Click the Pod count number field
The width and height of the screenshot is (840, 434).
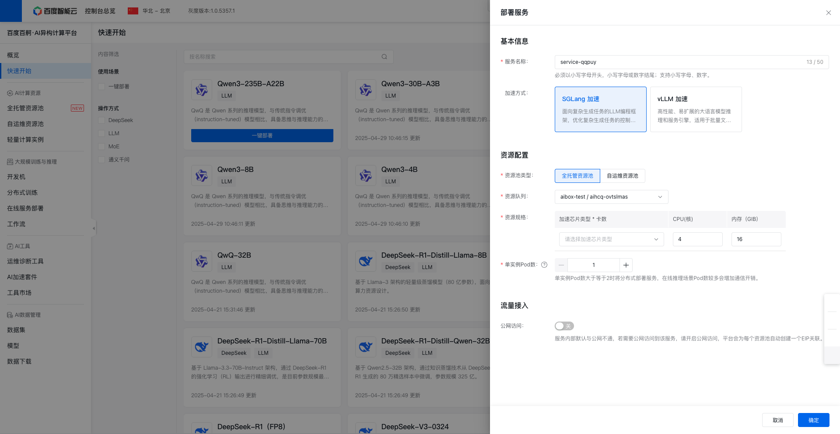pyautogui.click(x=594, y=265)
